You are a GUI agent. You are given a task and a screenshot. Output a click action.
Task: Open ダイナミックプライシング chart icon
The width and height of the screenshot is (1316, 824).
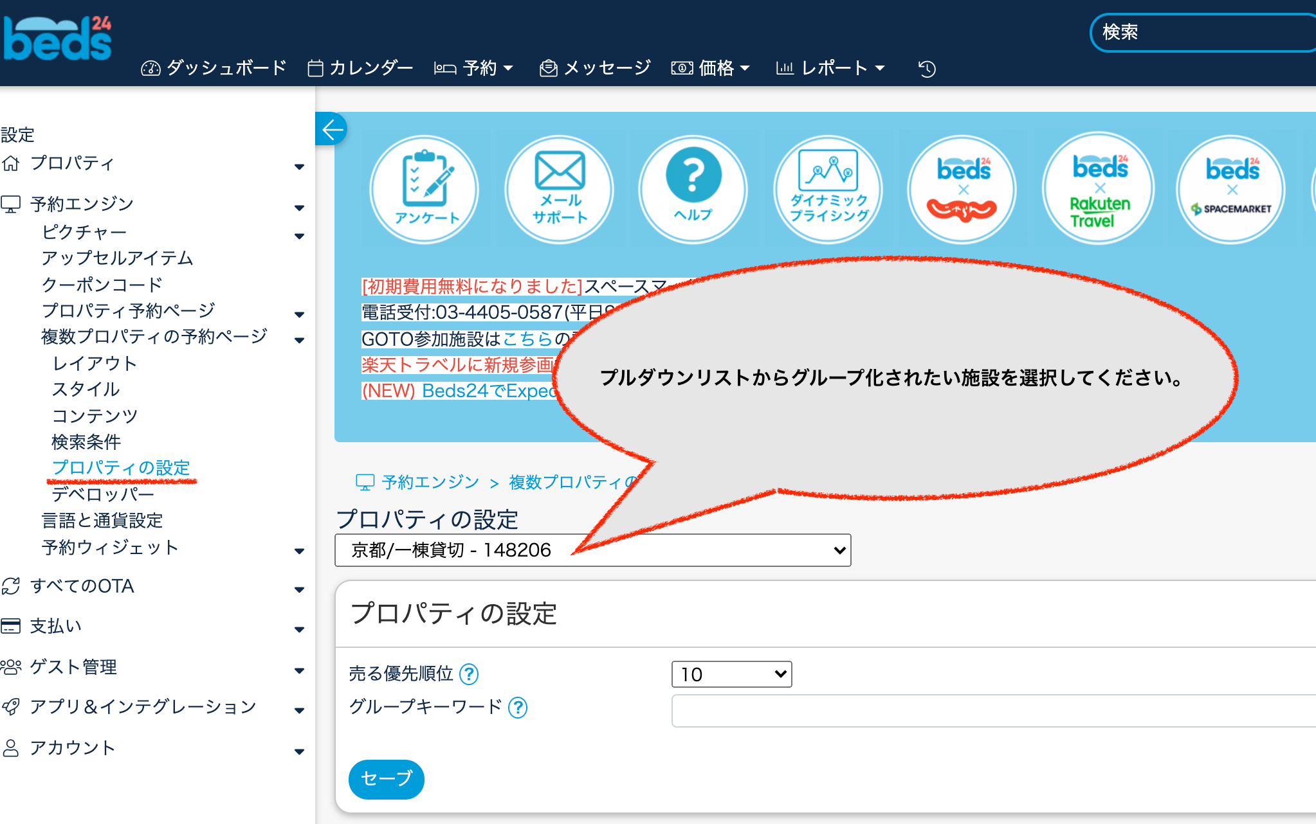828,189
